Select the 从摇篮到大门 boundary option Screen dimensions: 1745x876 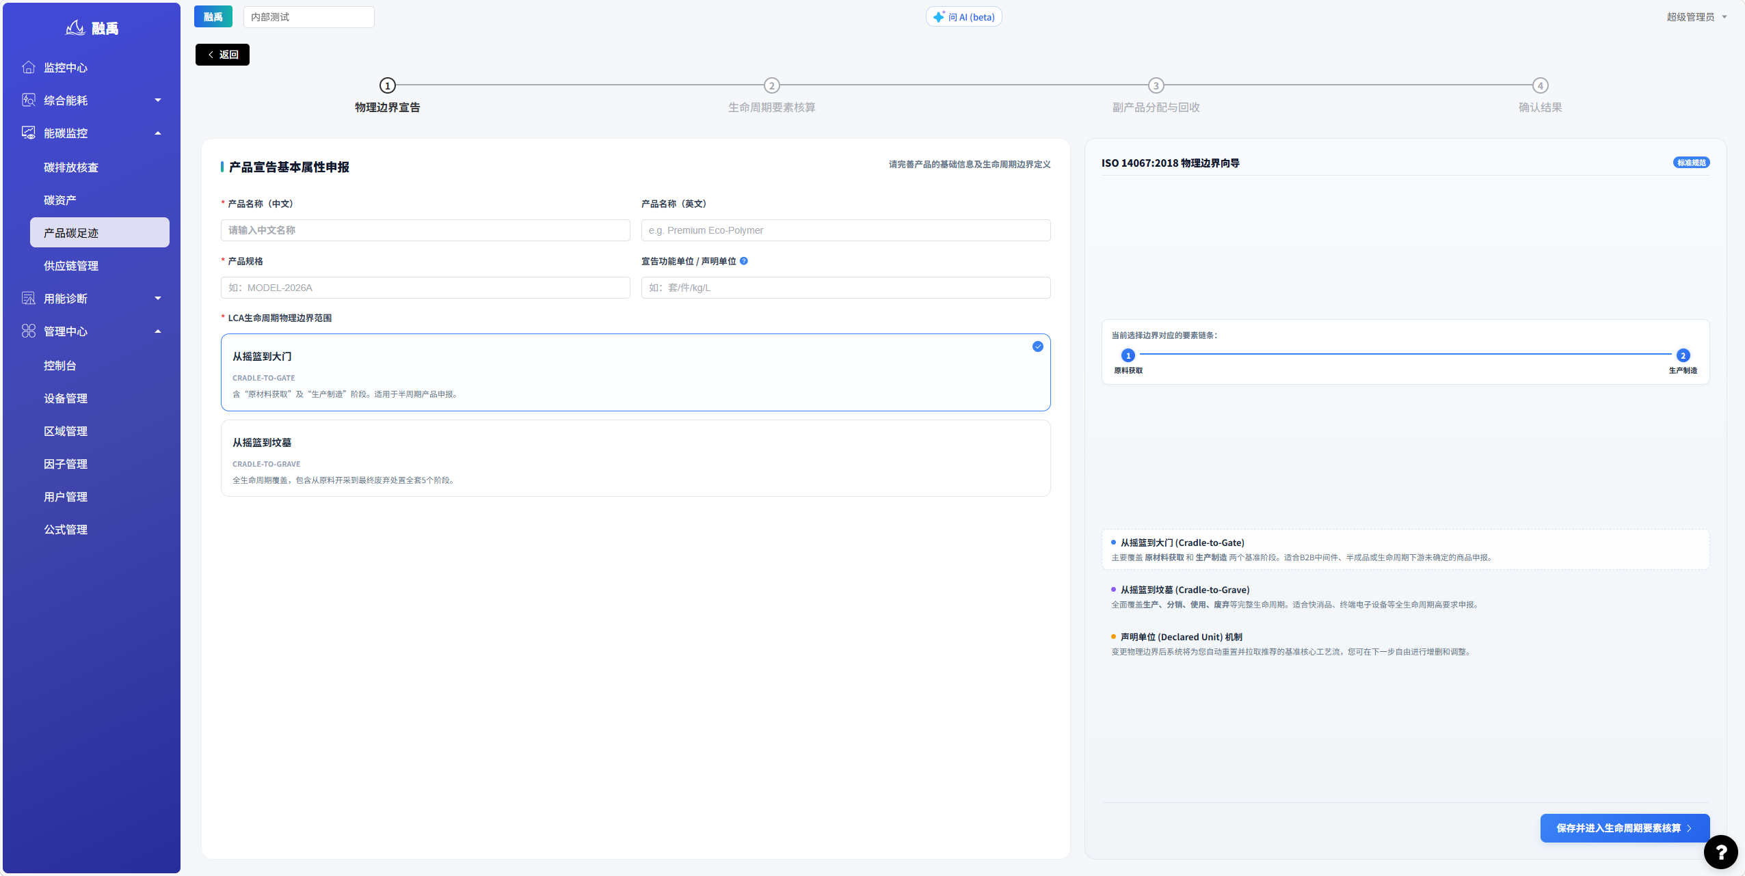click(635, 372)
